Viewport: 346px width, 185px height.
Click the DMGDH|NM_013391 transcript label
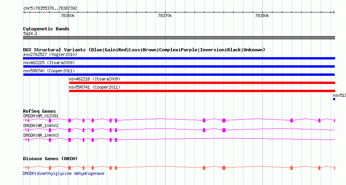[x=41, y=116]
